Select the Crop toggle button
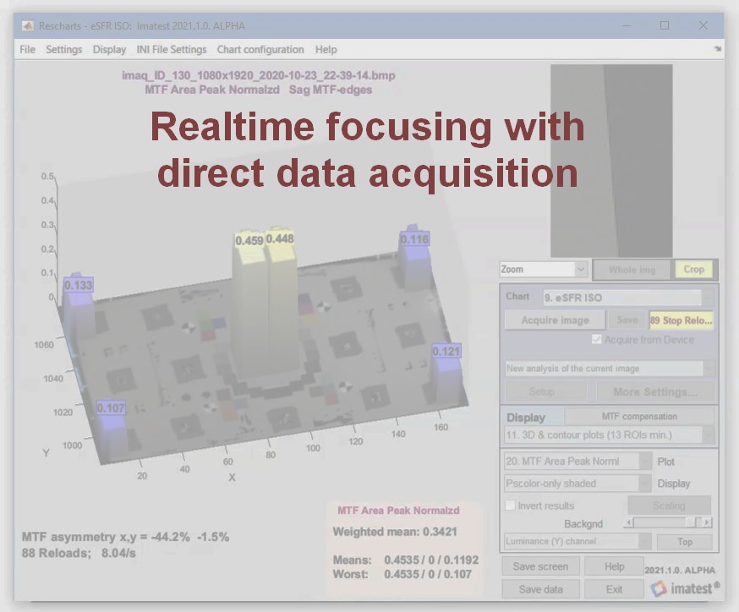The width and height of the screenshot is (739, 612). 693,270
